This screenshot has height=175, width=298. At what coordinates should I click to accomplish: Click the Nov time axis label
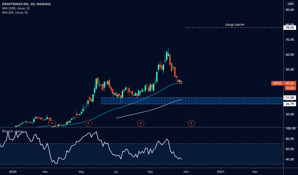(x=186, y=172)
